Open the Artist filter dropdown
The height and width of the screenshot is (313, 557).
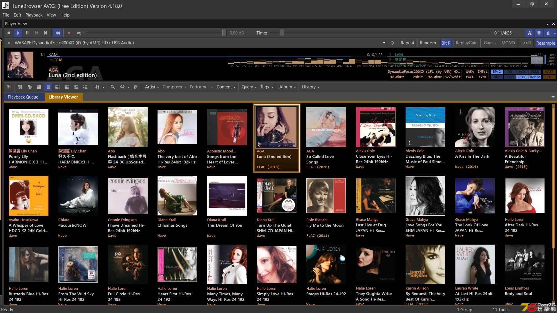[x=152, y=87]
